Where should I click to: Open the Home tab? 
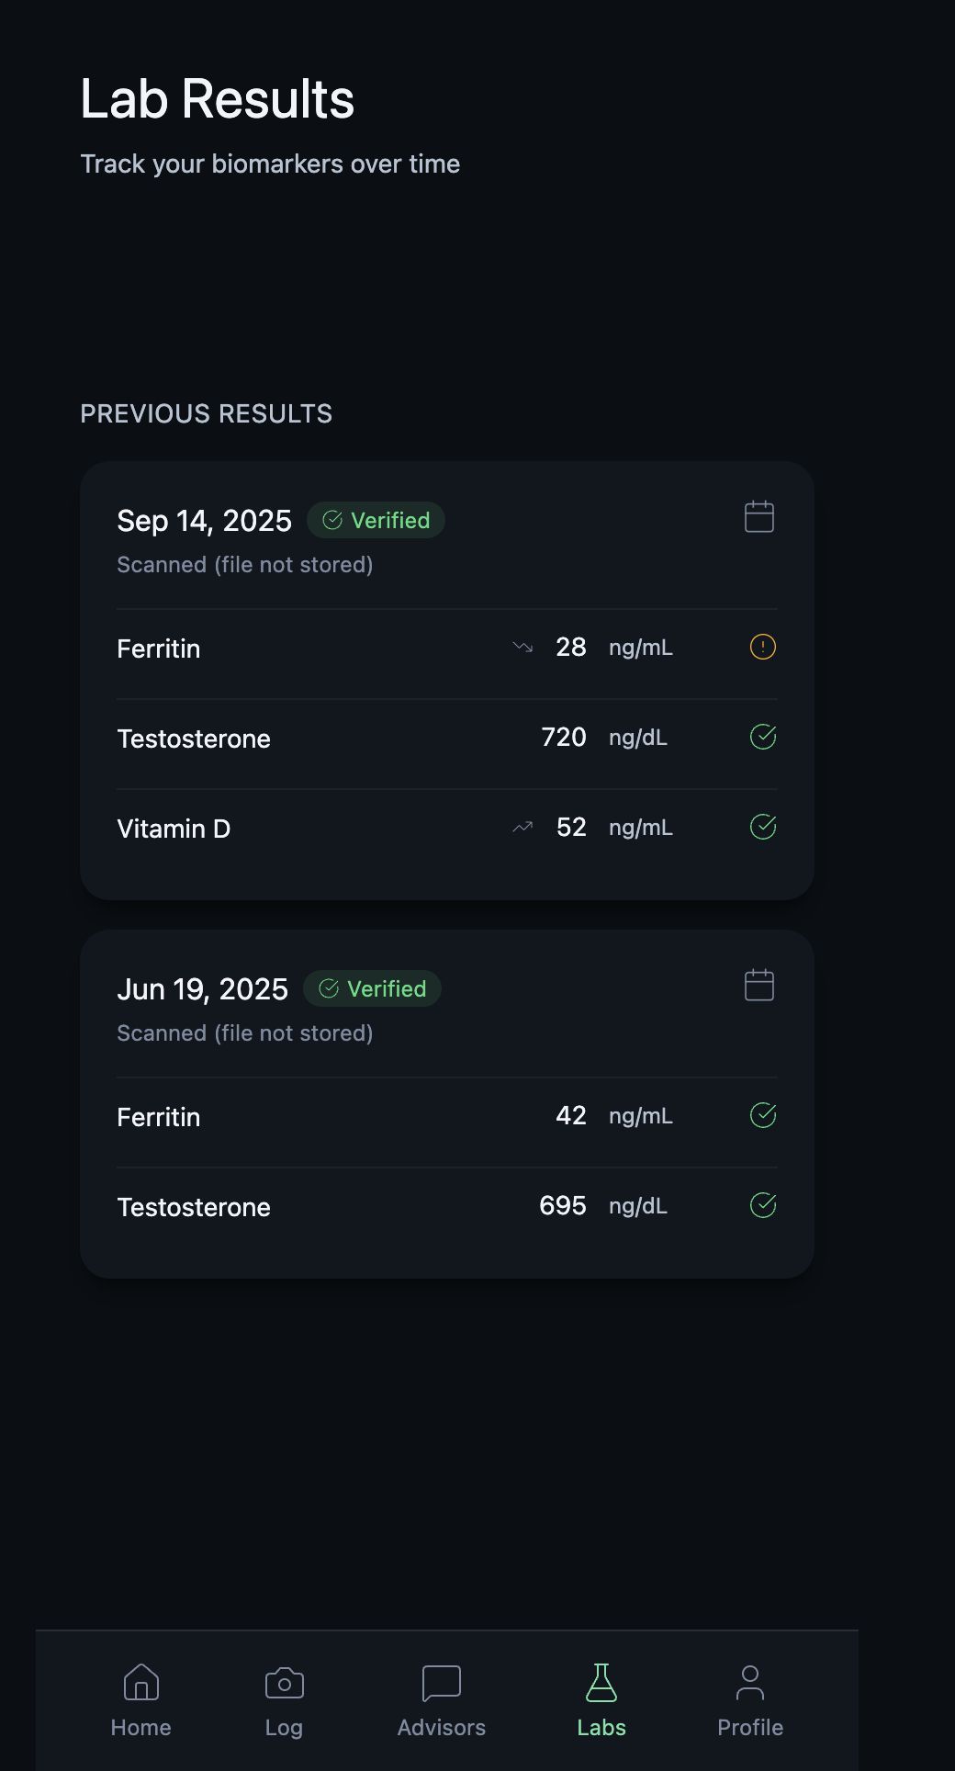click(141, 1700)
